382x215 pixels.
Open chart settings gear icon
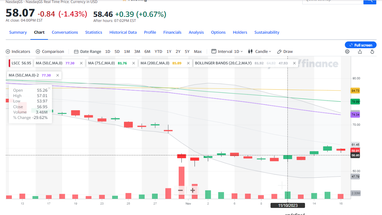(x=347, y=52)
